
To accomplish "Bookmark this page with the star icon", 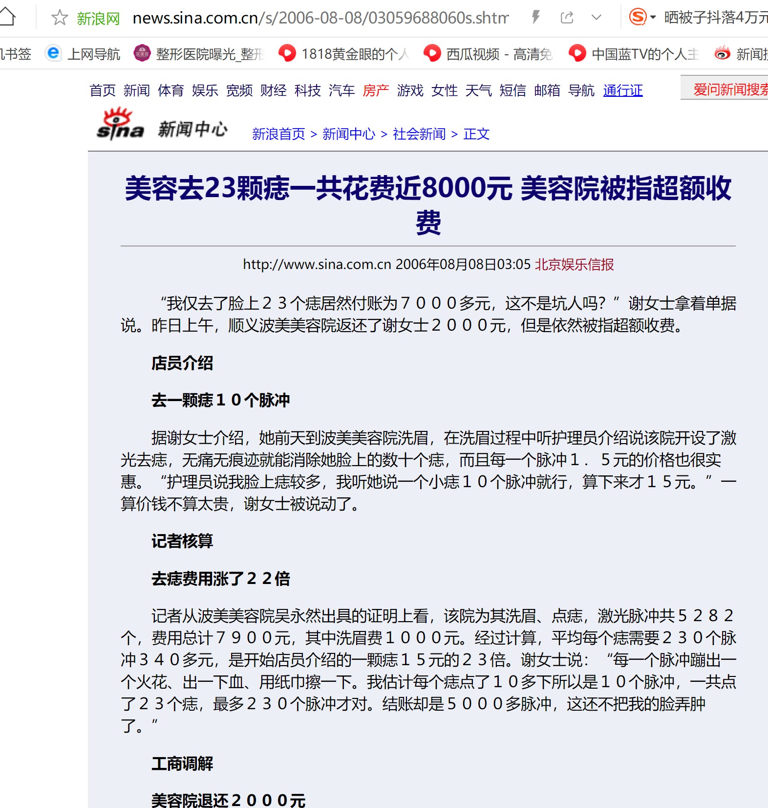I will click(60, 18).
